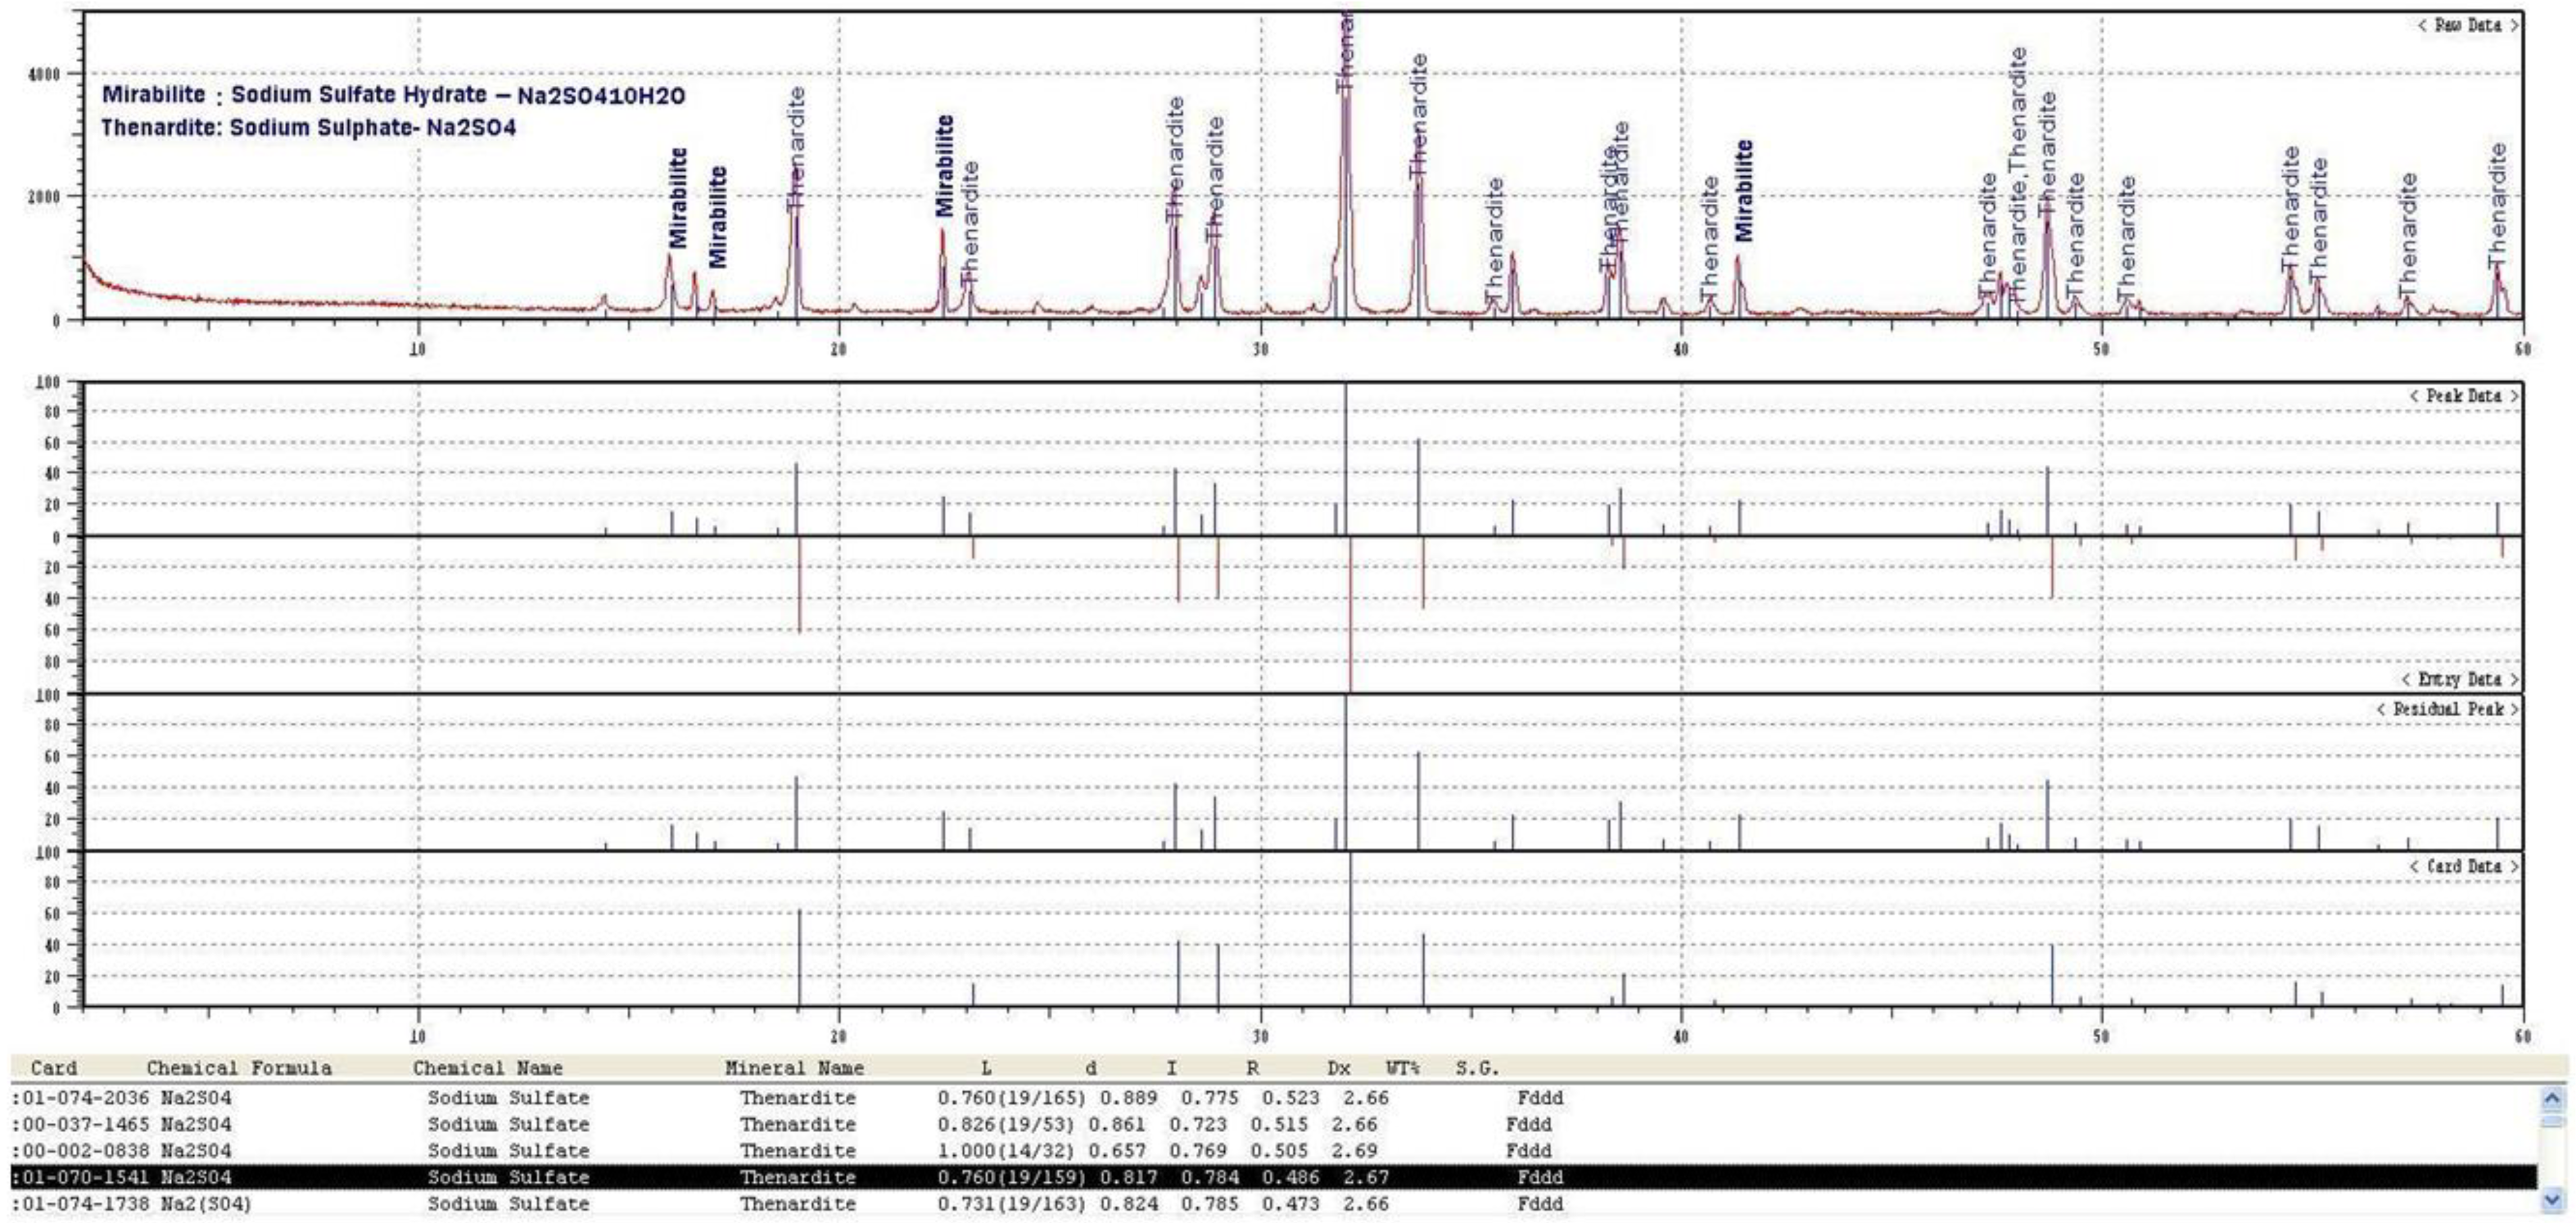Click the Raw Data panel label
Image resolution: width=2576 pixels, height=1223 pixels.
pos(2467,26)
